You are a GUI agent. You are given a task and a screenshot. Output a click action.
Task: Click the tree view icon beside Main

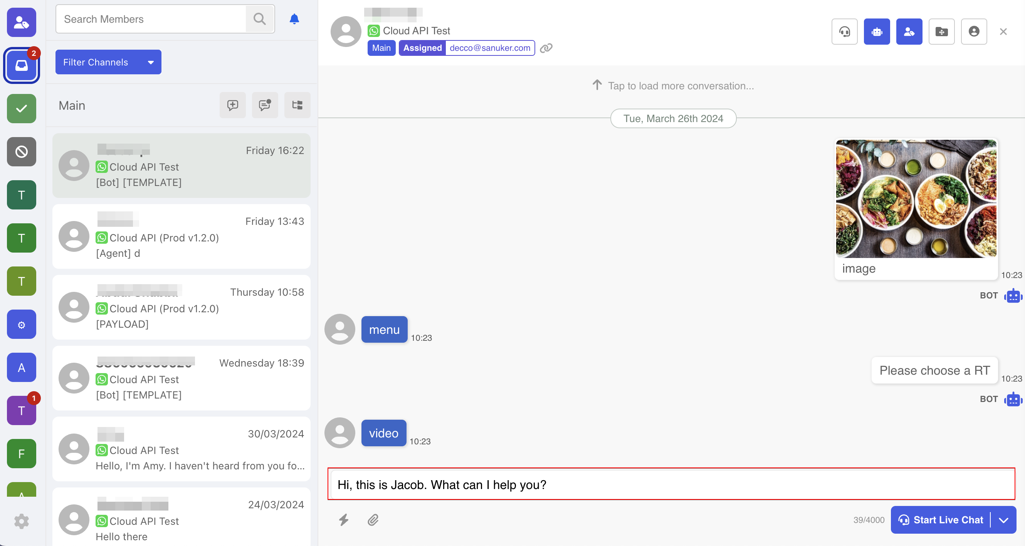pos(297,105)
